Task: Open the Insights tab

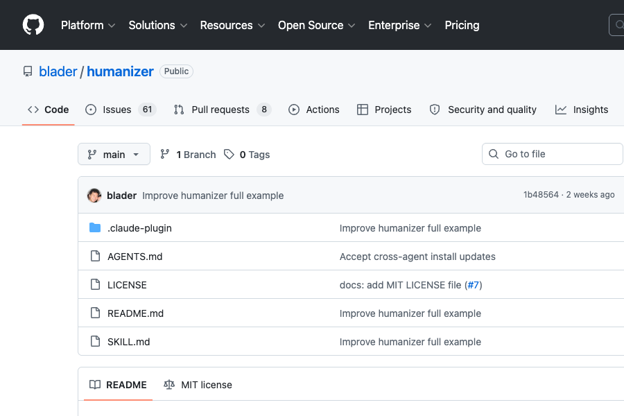Action: click(x=582, y=110)
